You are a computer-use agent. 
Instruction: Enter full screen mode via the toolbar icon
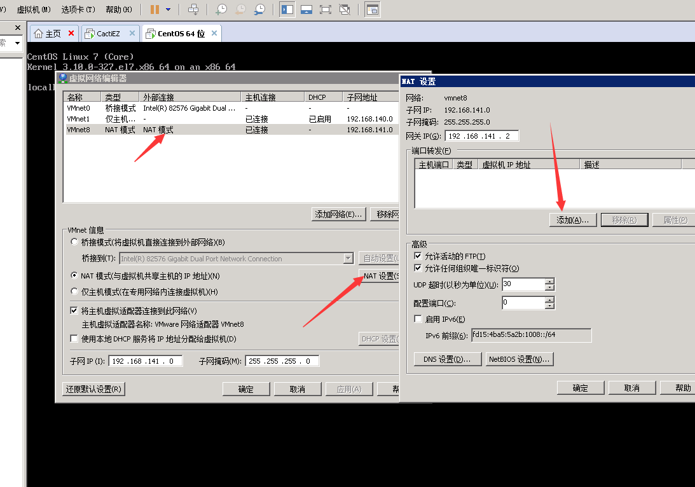click(325, 10)
